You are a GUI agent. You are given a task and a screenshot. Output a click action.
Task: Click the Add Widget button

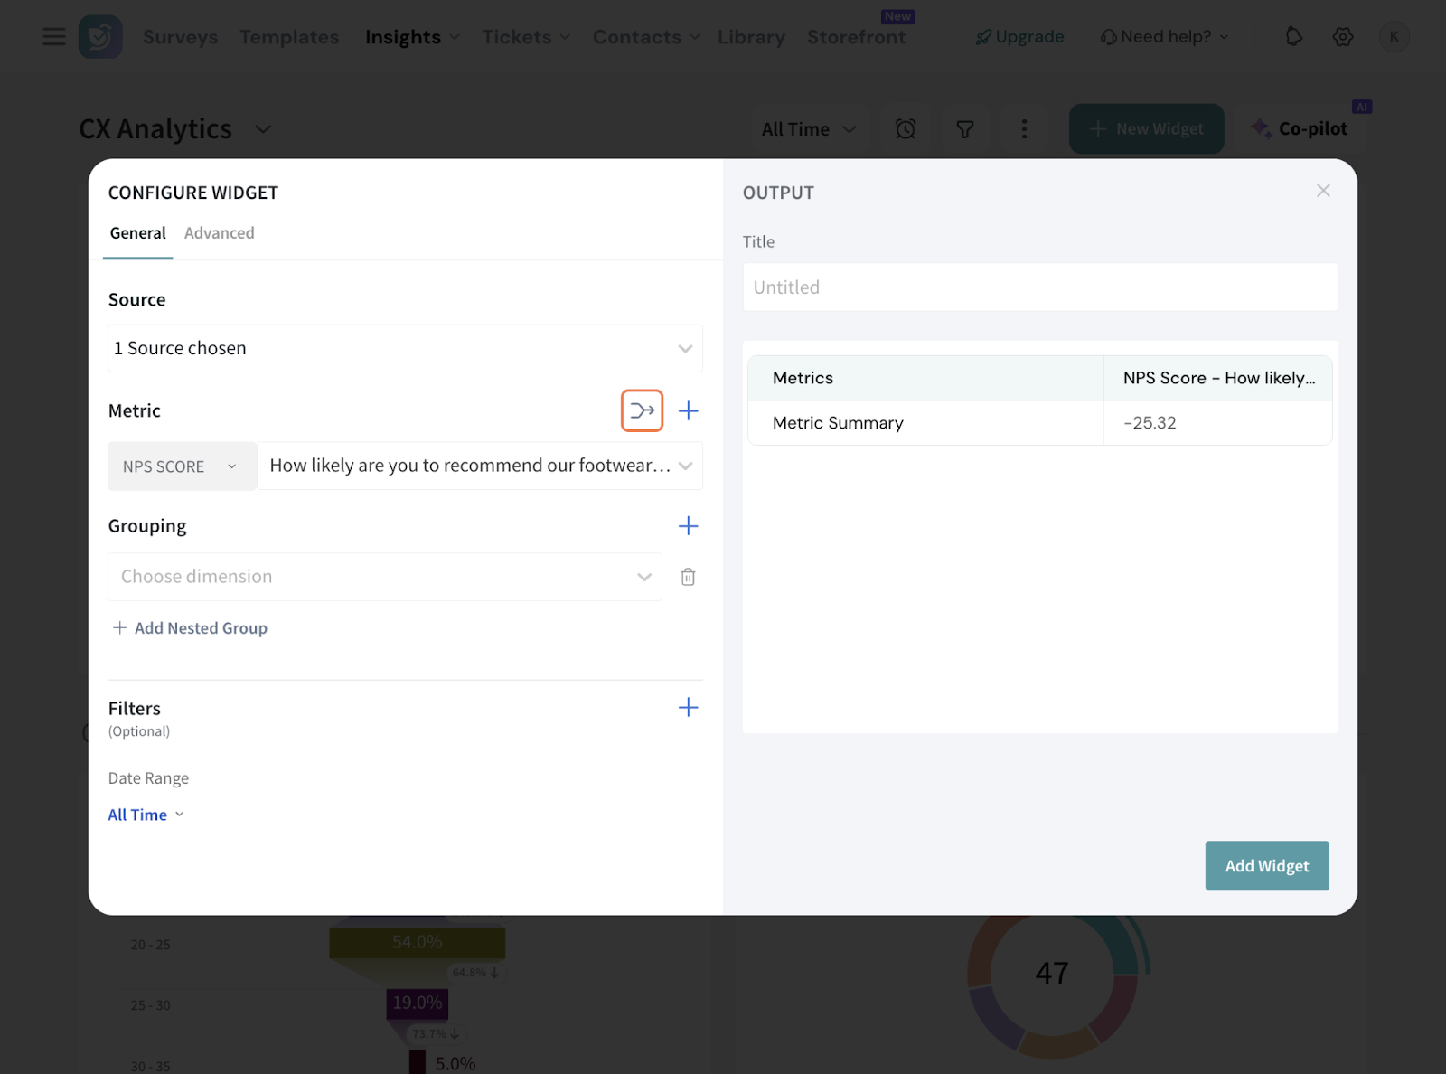tap(1266, 866)
